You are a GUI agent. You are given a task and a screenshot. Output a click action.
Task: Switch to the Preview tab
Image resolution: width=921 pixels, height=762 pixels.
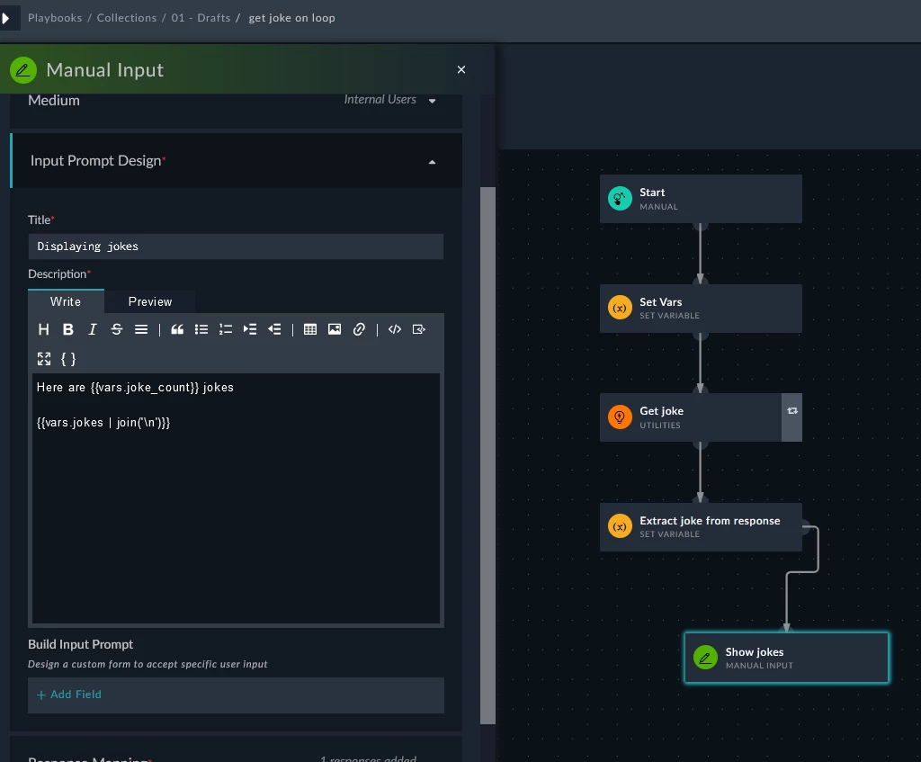[150, 302]
